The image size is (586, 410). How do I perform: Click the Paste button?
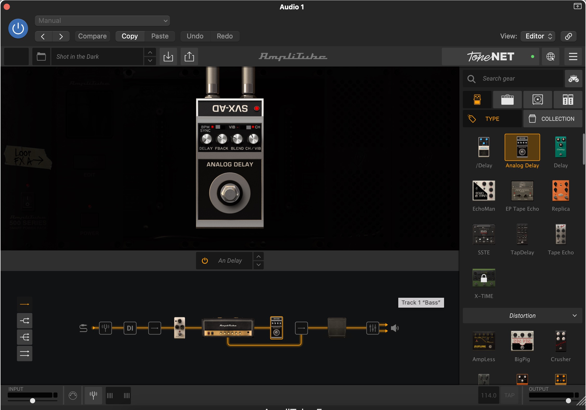tap(160, 36)
